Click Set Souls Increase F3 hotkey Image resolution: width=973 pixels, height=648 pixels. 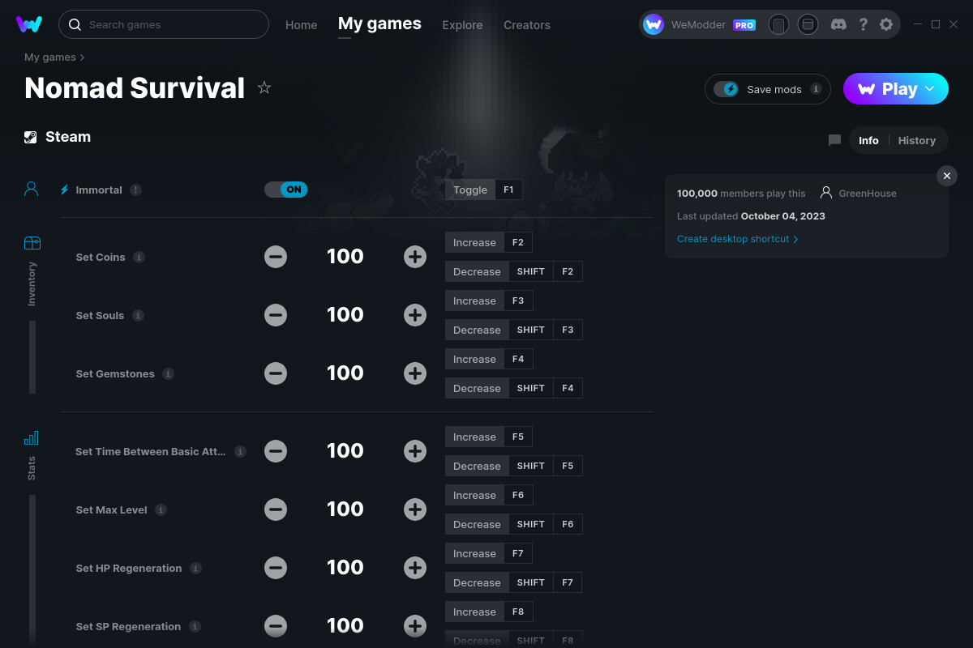[489, 301]
